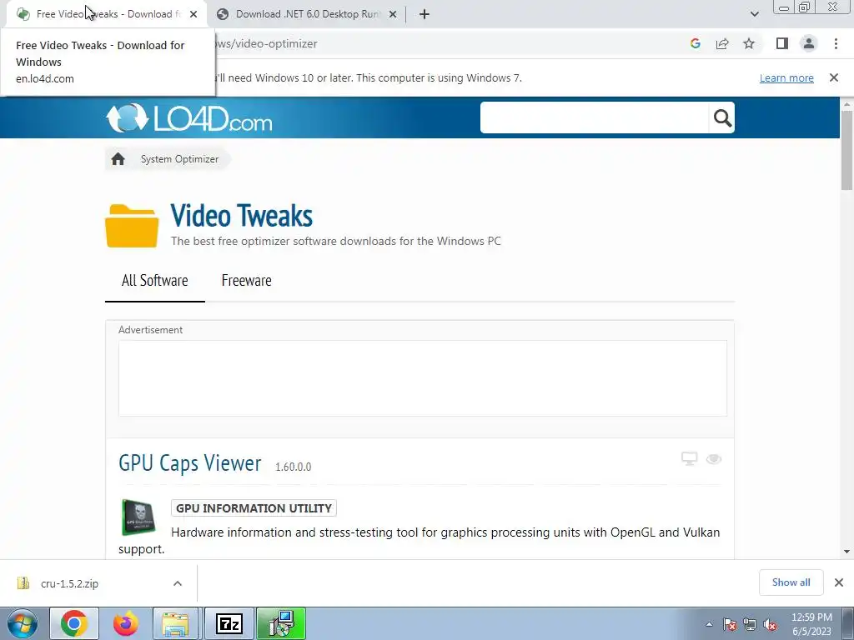Viewport: 854px width, 640px height.
Task: Click the System Optimizer breadcrumb
Action: click(180, 159)
